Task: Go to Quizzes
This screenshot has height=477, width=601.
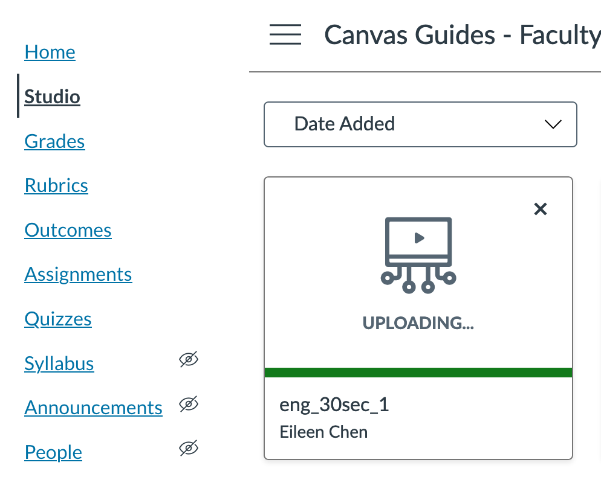Action: point(58,319)
